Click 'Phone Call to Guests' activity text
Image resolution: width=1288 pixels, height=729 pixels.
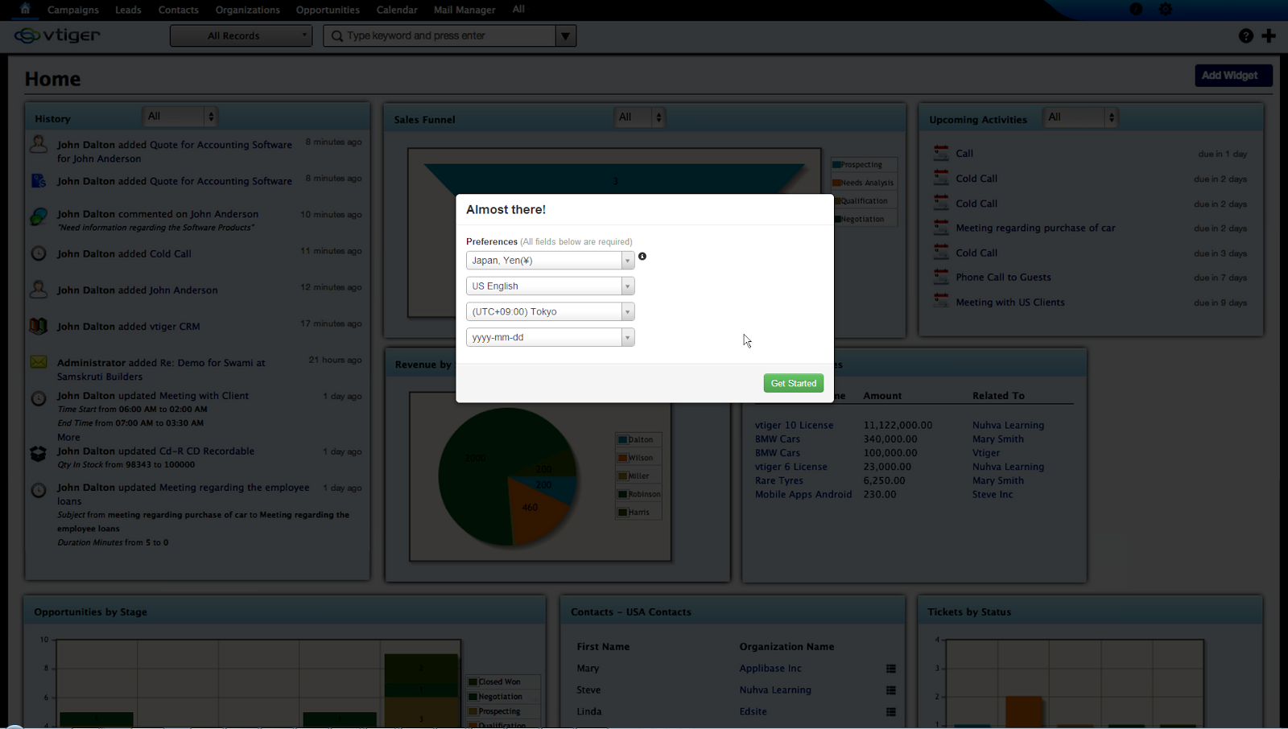1003,277
